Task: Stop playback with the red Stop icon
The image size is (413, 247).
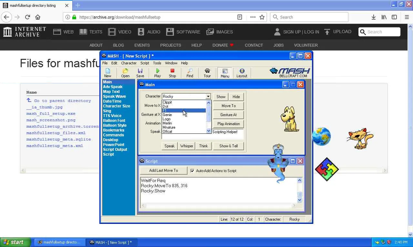Action: coord(172,73)
